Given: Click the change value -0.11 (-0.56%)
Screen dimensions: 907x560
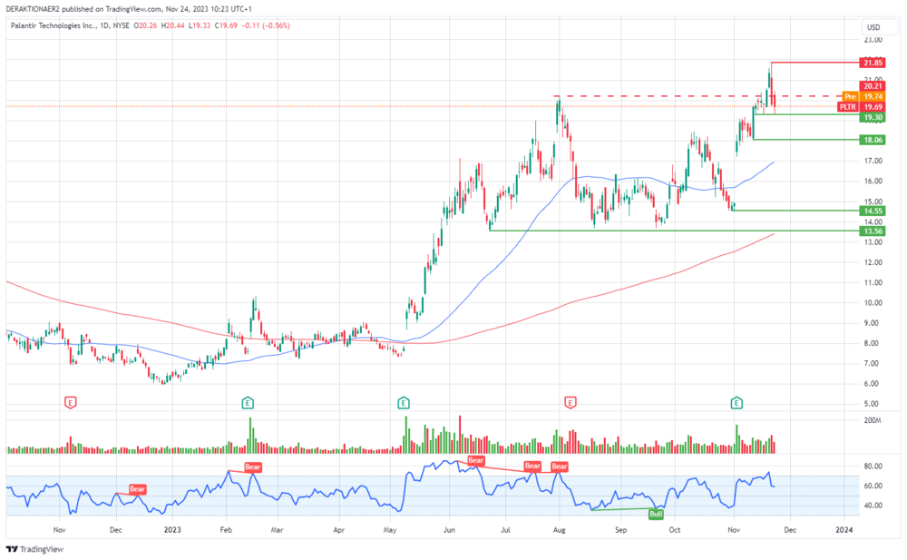Looking at the screenshot, I should (266, 25).
